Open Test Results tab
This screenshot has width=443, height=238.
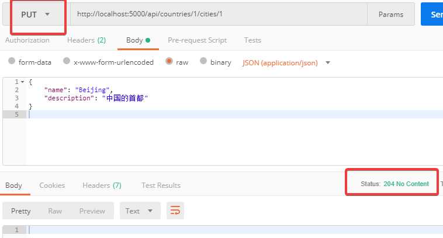pos(161,185)
